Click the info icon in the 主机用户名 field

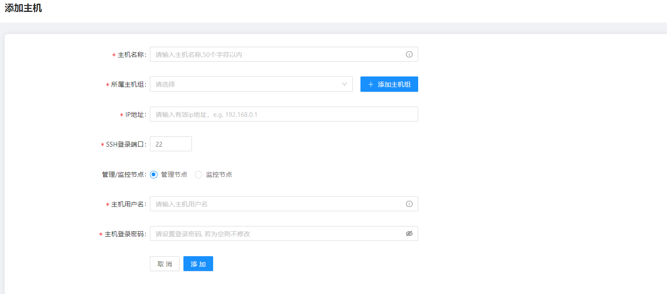coord(409,204)
